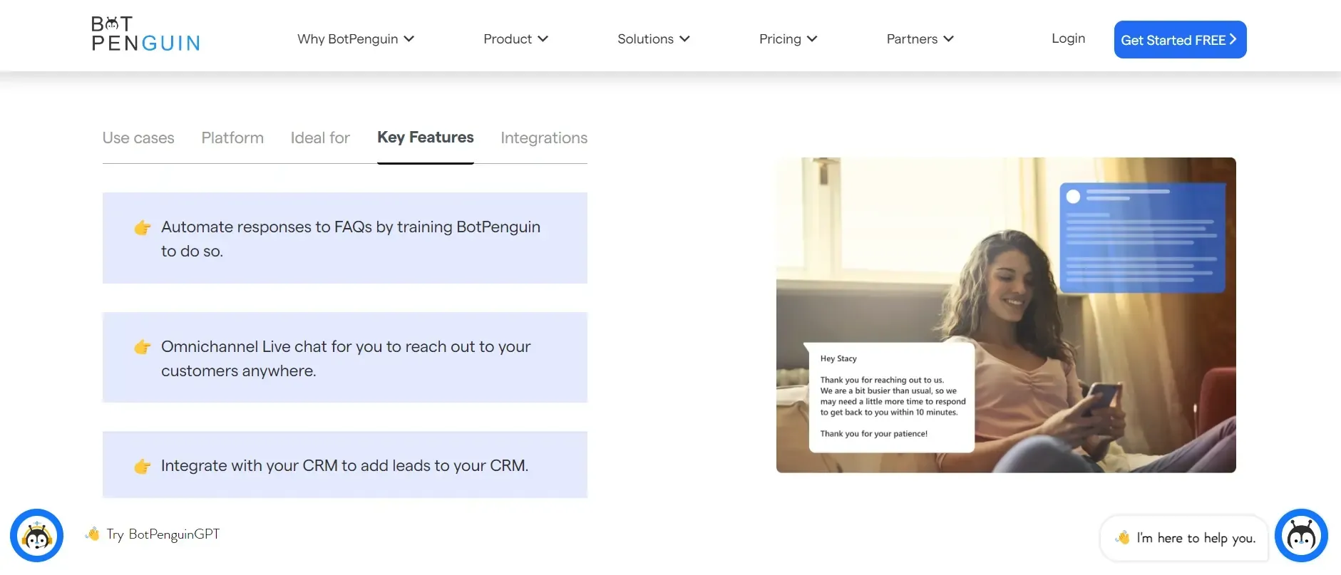Image resolution: width=1341 pixels, height=575 pixels.
Task: Click pointing hand icon beside Integrate with CRM
Action: [x=143, y=466]
